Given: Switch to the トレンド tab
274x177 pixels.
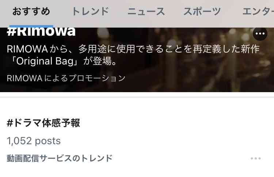Looking at the screenshot, I should [x=90, y=11].
